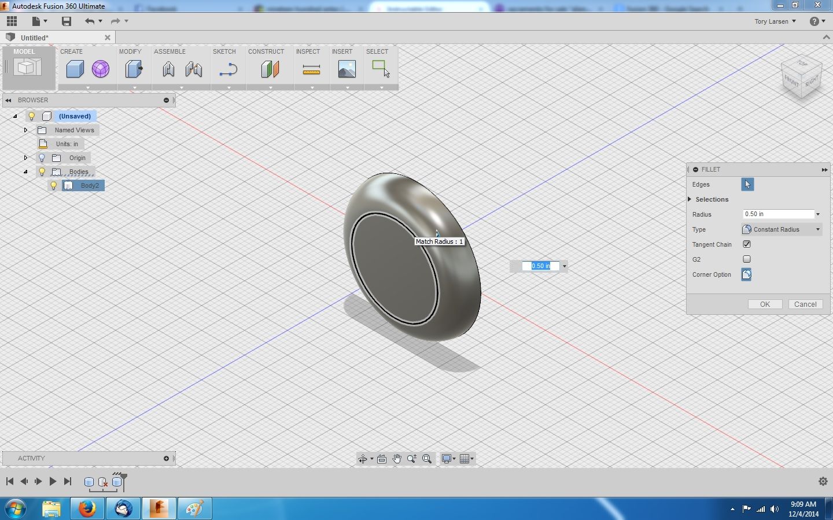This screenshot has width=833, height=520.
Task: Open the Press Pull tool under Modify
Action: (133, 69)
